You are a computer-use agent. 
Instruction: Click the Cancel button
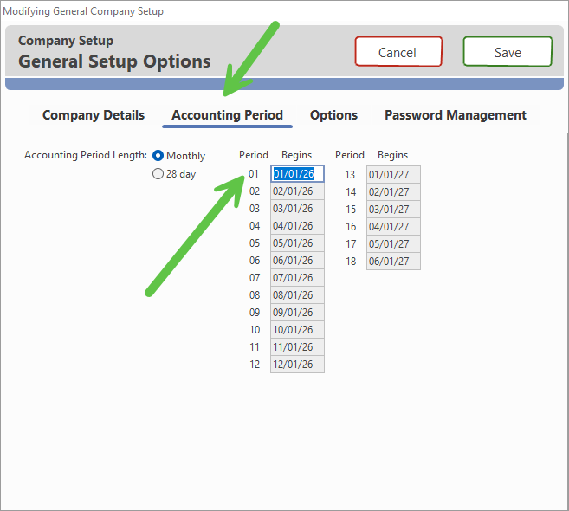[398, 52]
